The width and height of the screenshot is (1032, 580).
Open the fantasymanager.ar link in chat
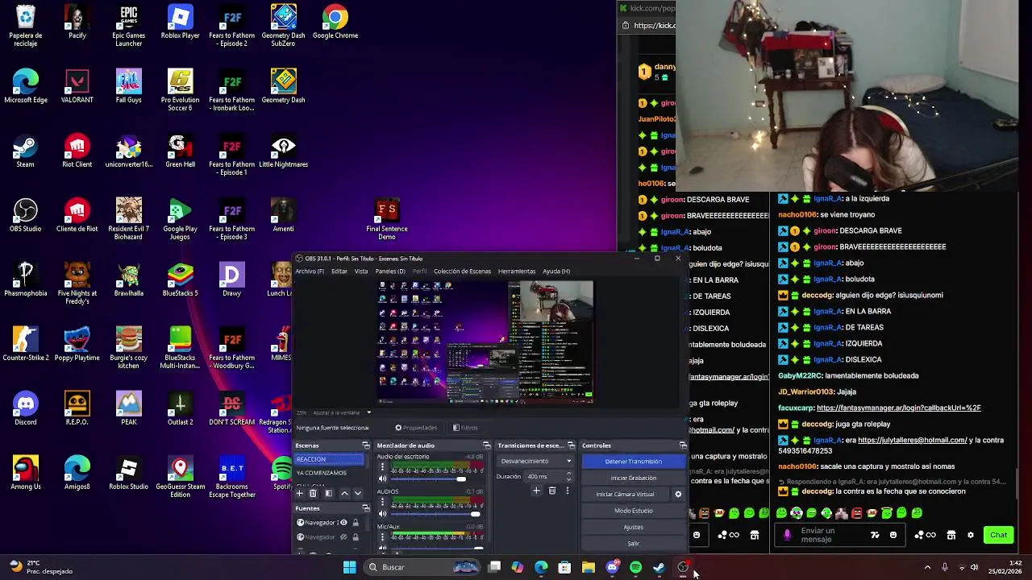point(898,408)
